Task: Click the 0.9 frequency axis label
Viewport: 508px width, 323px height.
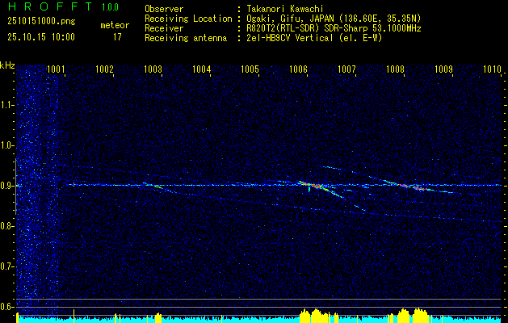Action: [6, 186]
